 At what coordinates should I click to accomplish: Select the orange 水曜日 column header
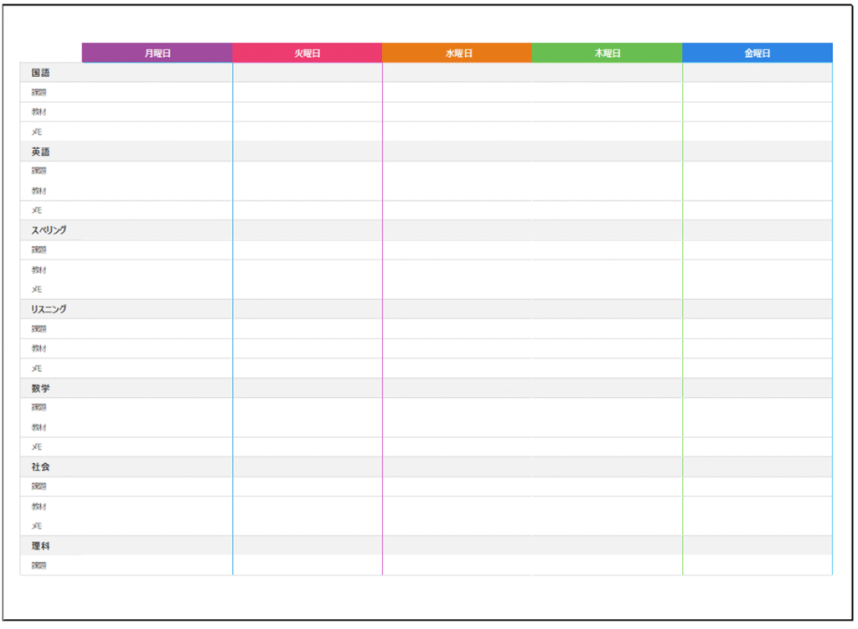tap(457, 53)
